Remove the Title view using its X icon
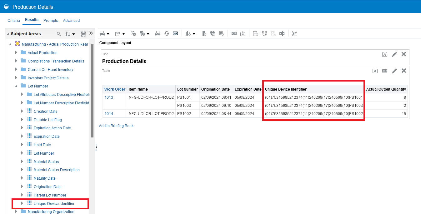The height and width of the screenshot is (214, 421). point(403,54)
